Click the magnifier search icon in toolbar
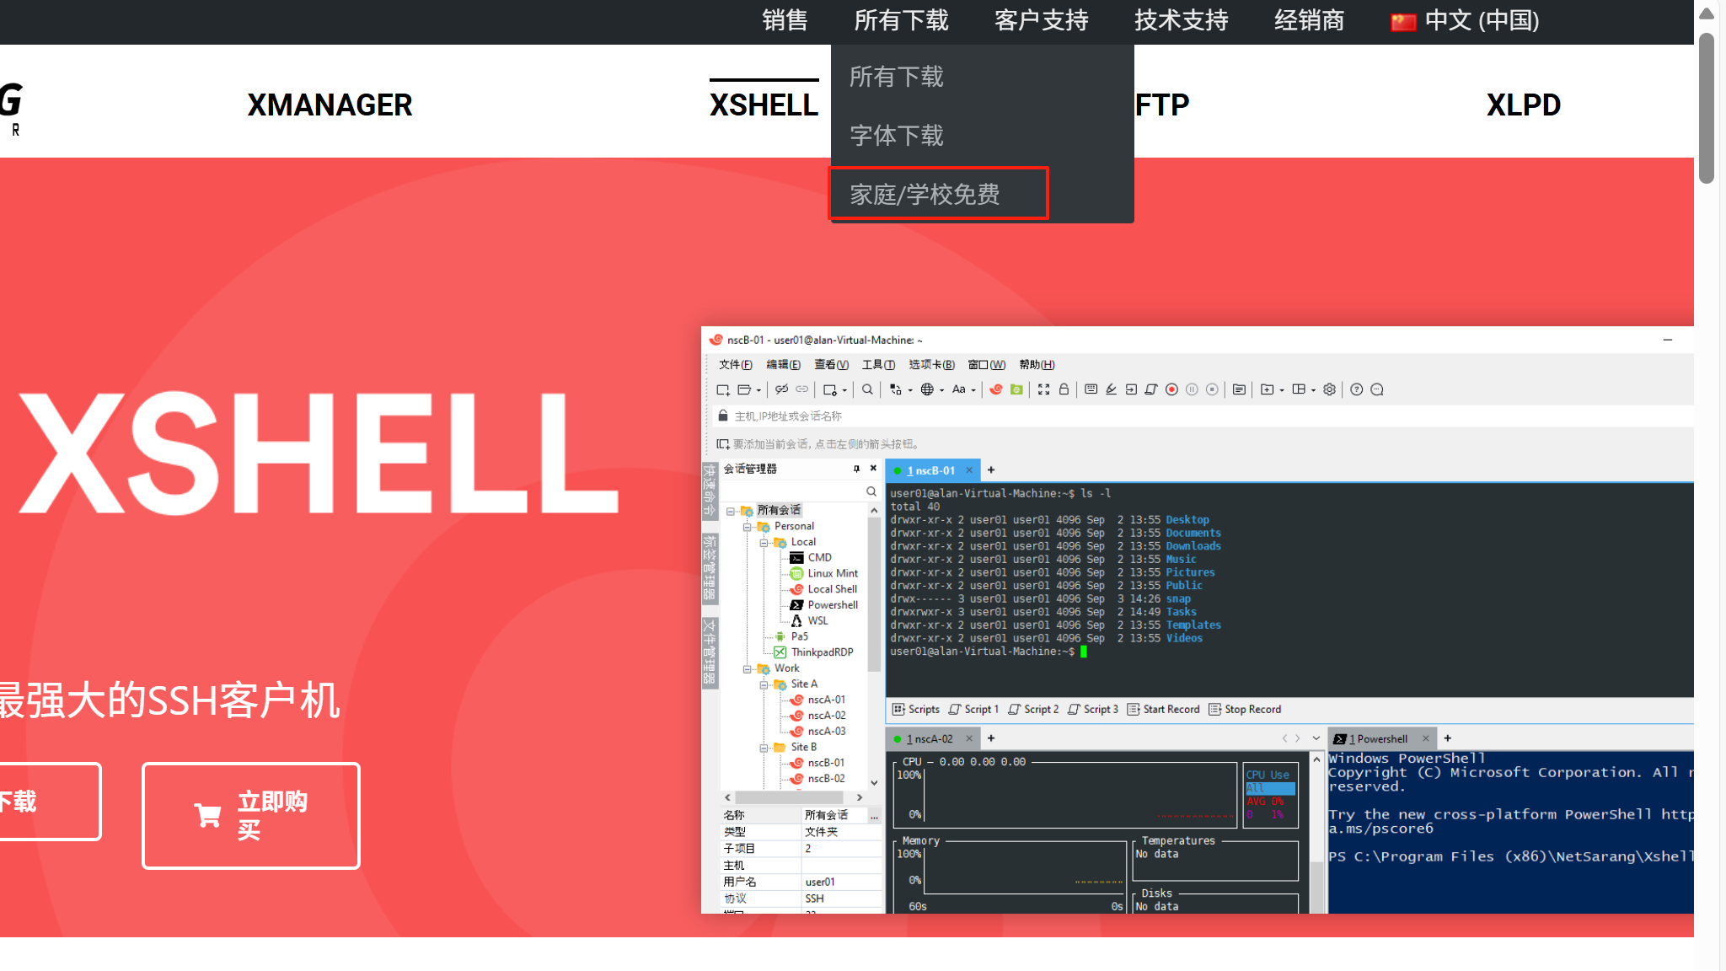 [867, 389]
